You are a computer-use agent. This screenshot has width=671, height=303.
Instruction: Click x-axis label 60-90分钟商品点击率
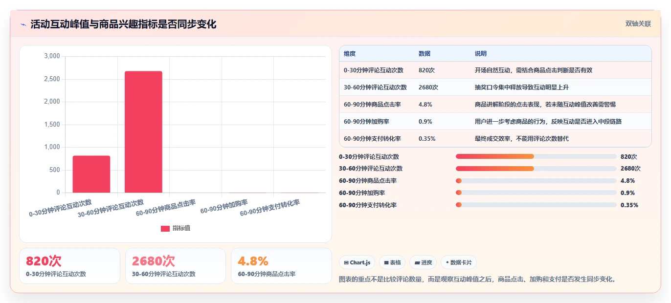click(166, 208)
